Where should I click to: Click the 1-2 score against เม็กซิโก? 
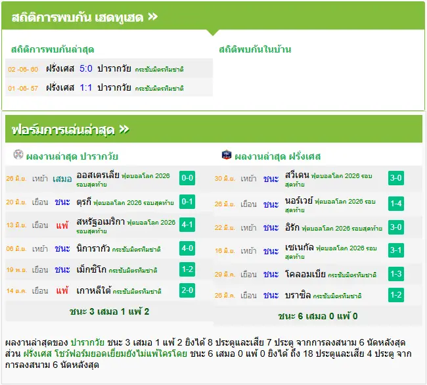point(187,269)
